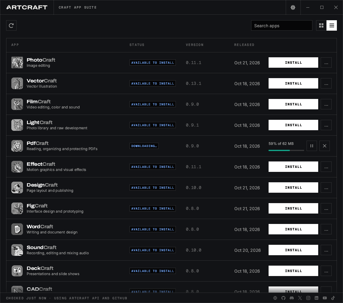
Task: Open more options for WordCraft
Action: tap(326, 229)
